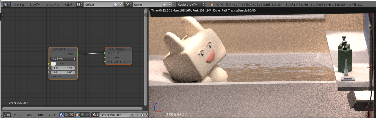Click the ボリューム green input socket
Screen dimensions: 376x118
[105, 57]
